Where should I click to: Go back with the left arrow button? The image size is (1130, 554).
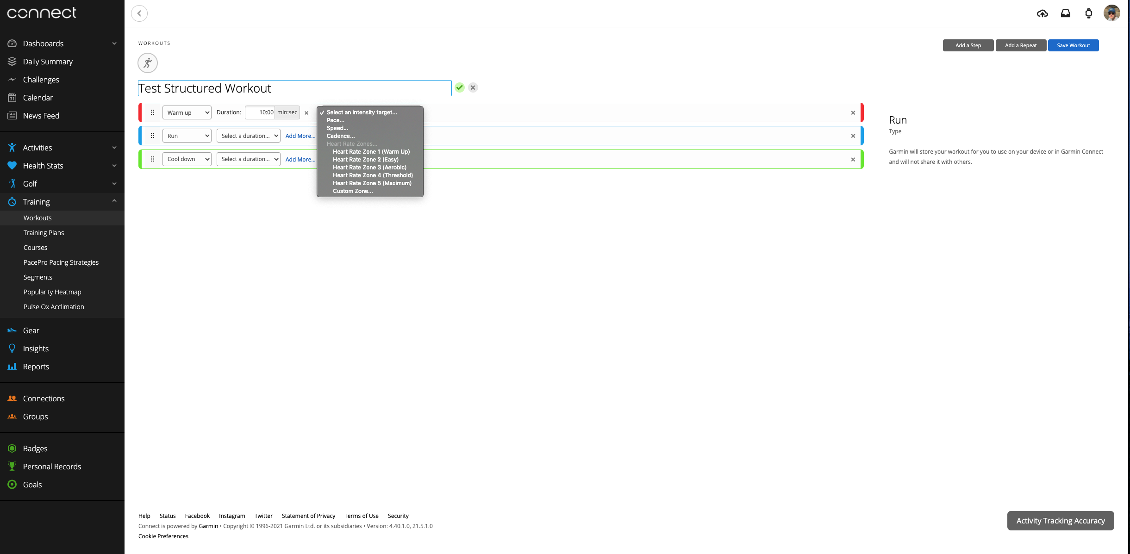(x=139, y=13)
